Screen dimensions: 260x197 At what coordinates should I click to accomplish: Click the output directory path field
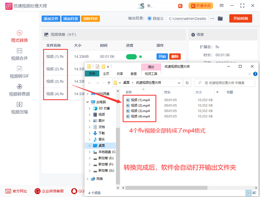pos(188,19)
